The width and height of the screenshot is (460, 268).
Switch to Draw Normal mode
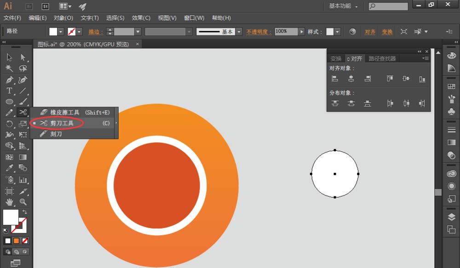coord(8,252)
